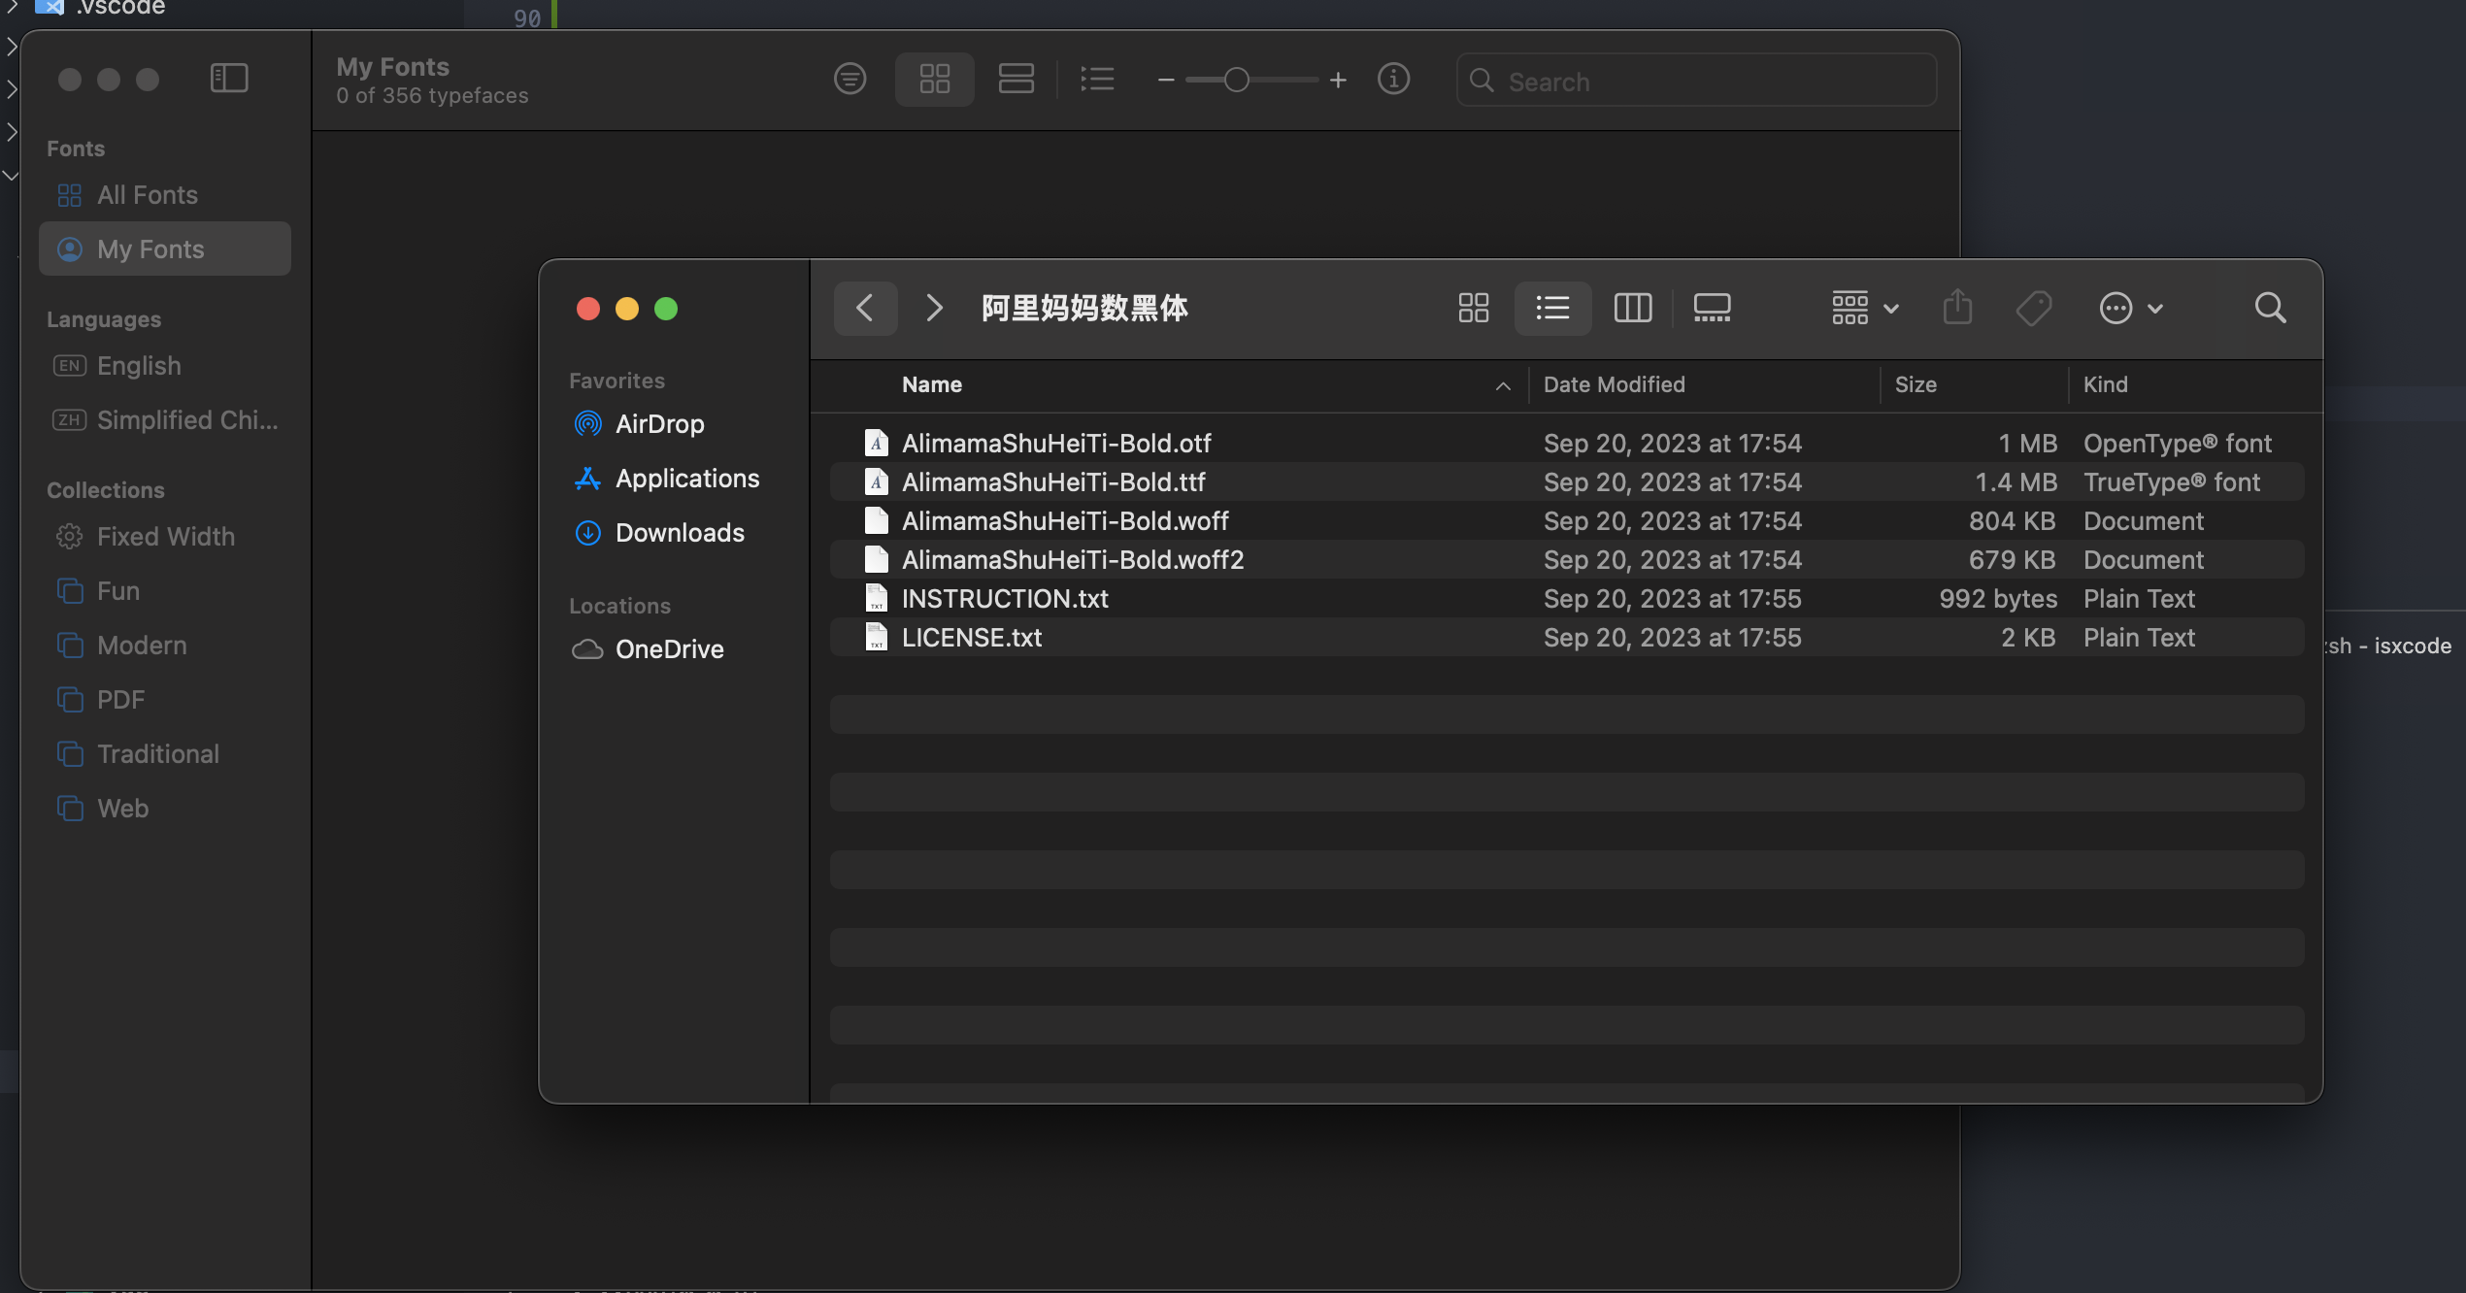Sort Finder list by Date Modified

coord(1614,385)
